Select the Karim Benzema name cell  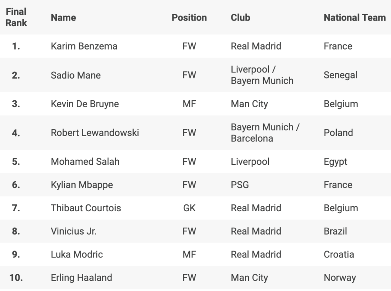coord(84,46)
